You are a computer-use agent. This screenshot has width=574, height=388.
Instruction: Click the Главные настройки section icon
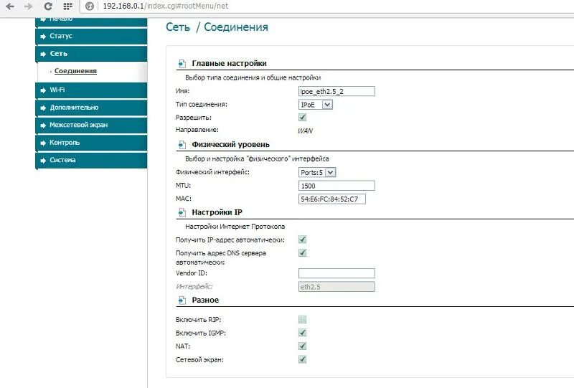[x=182, y=64]
